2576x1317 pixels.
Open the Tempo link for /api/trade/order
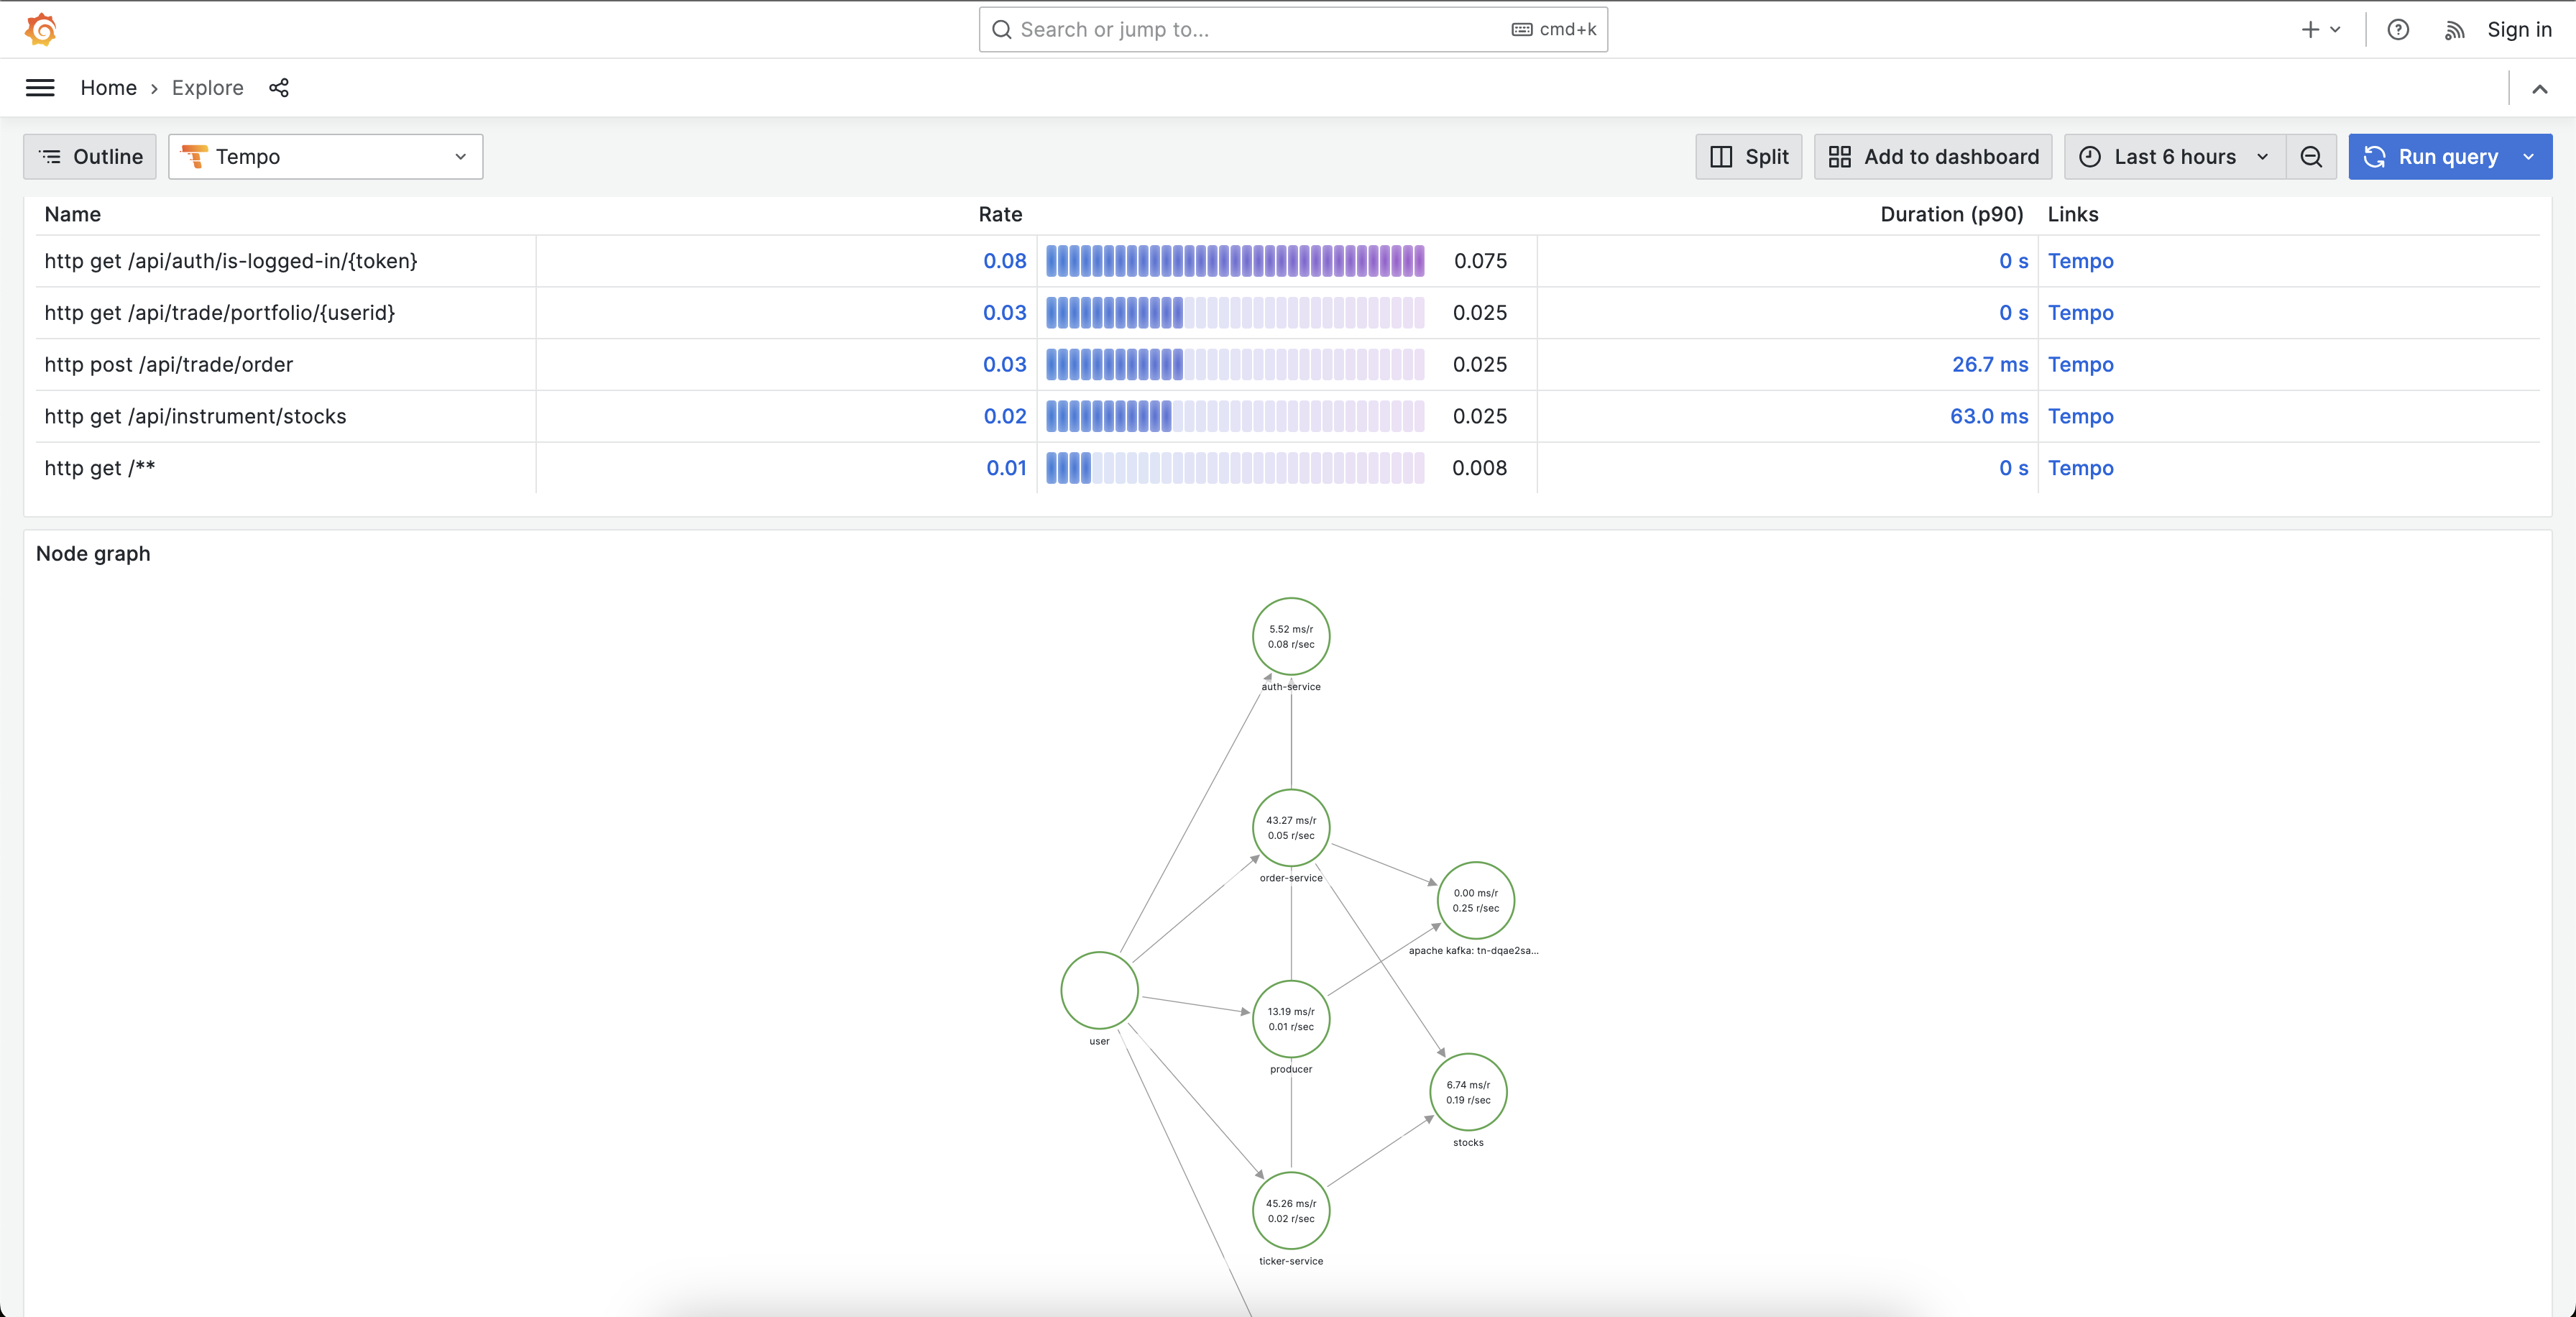point(2080,365)
